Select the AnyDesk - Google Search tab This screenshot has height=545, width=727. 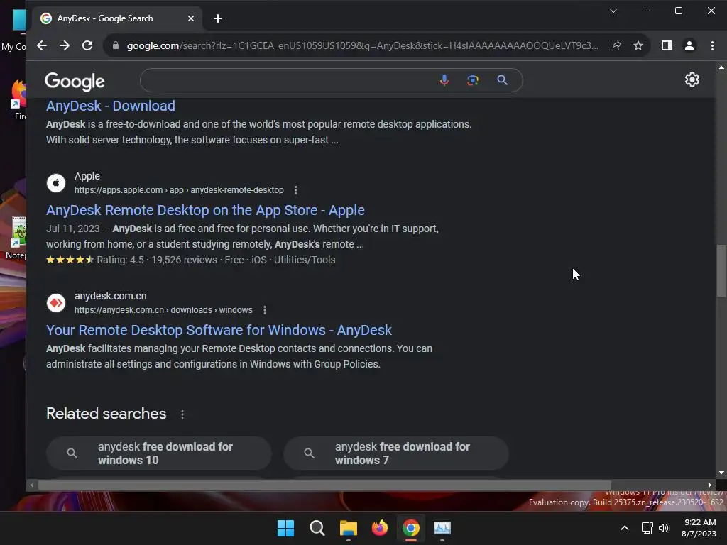117,18
